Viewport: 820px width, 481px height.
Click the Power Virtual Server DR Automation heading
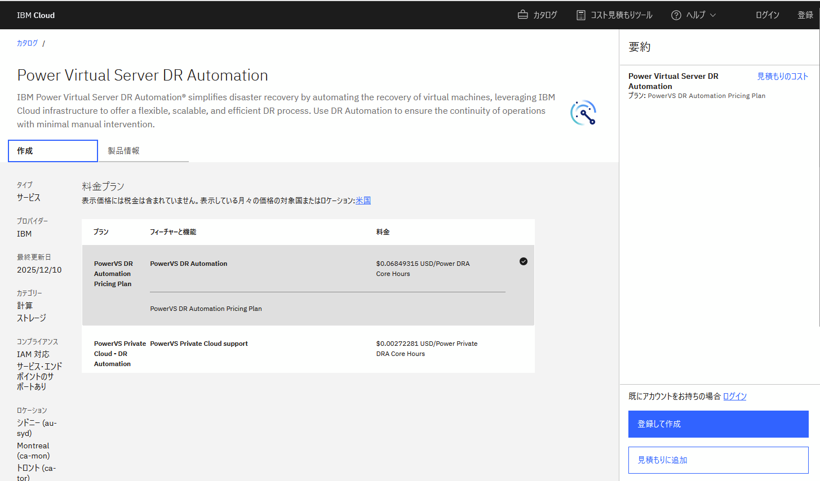click(143, 75)
